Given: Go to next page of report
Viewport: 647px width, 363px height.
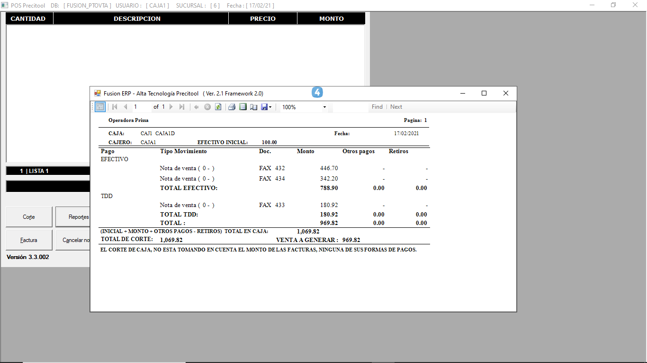Looking at the screenshot, I should coord(171,107).
